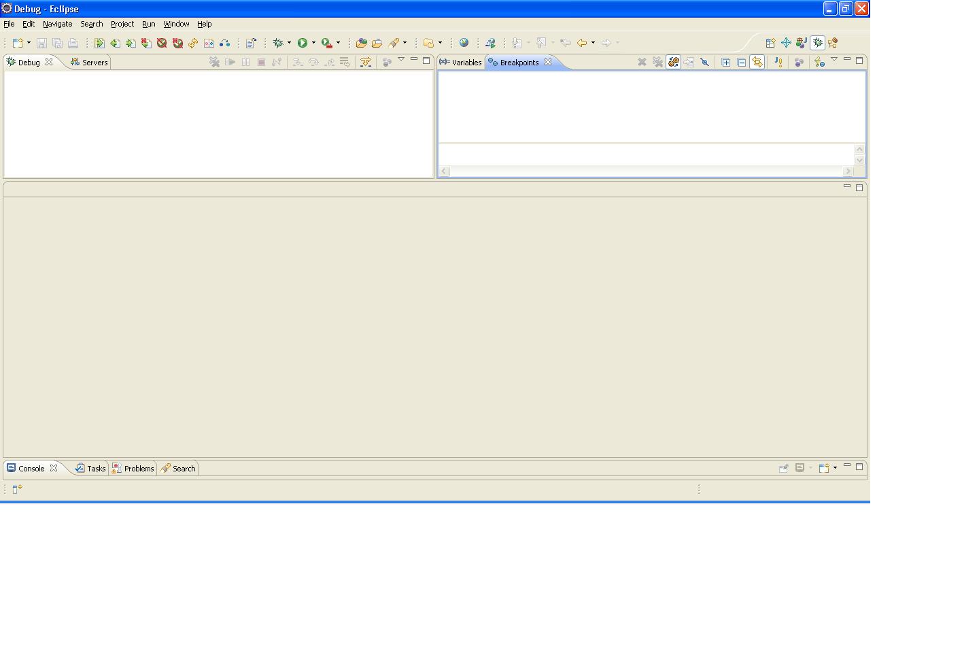Switch to the Problems tab
Viewport: 979px width, 653px height.
(x=133, y=469)
